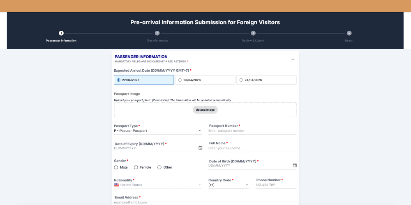The height and width of the screenshot is (205, 411).
Task: Expand the Nationality dropdown
Action: pos(158,185)
